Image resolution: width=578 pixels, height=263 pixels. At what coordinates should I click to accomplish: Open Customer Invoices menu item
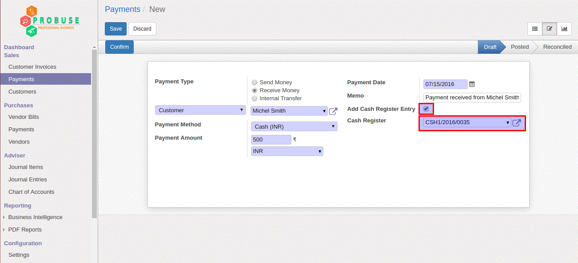coord(32,67)
